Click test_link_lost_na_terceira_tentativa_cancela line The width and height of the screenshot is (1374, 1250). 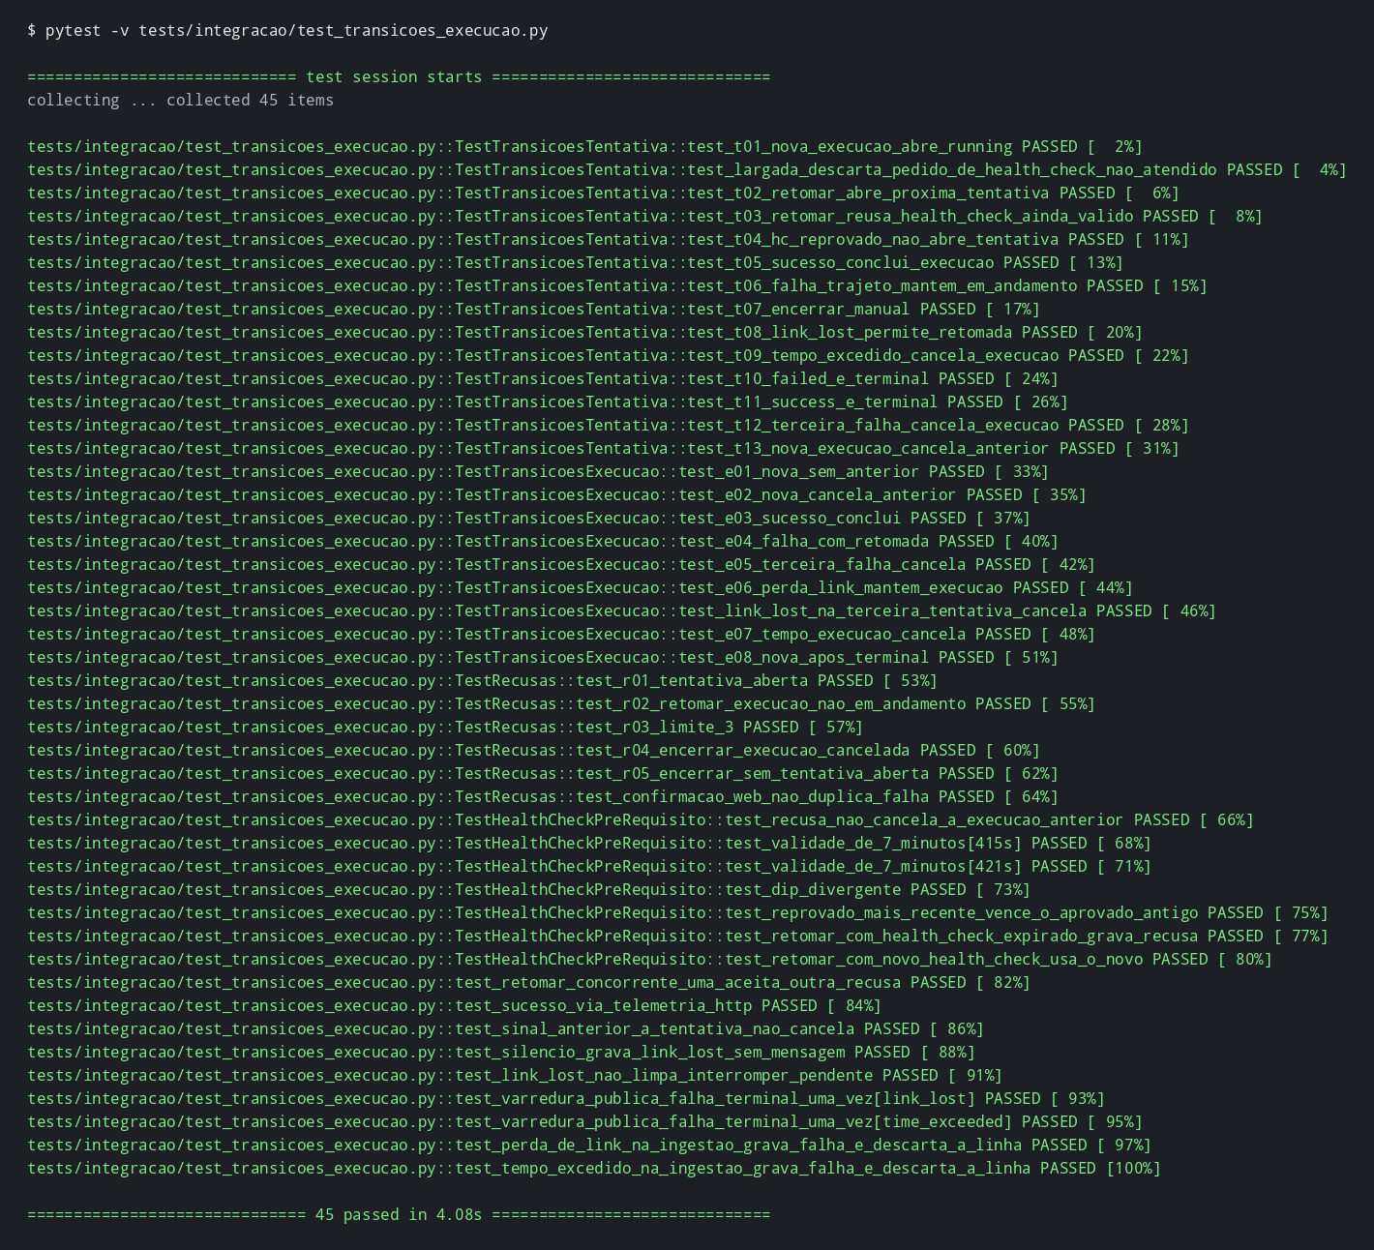point(621,611)
